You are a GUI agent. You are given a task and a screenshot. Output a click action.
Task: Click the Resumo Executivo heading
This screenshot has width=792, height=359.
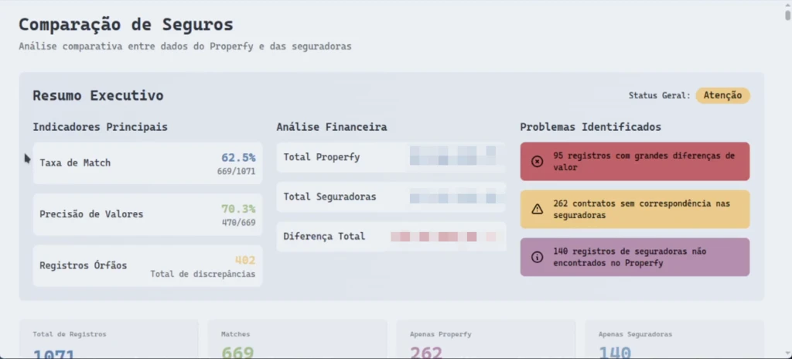[98, 96]
